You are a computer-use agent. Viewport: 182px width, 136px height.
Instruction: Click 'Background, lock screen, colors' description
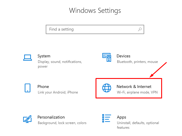pos(62,123)
